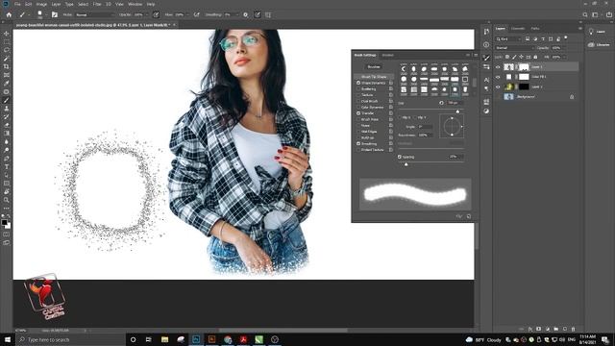Toggle Shape Dynamics checkbox
The image size is (615, 346).
[x=358, y=84]
